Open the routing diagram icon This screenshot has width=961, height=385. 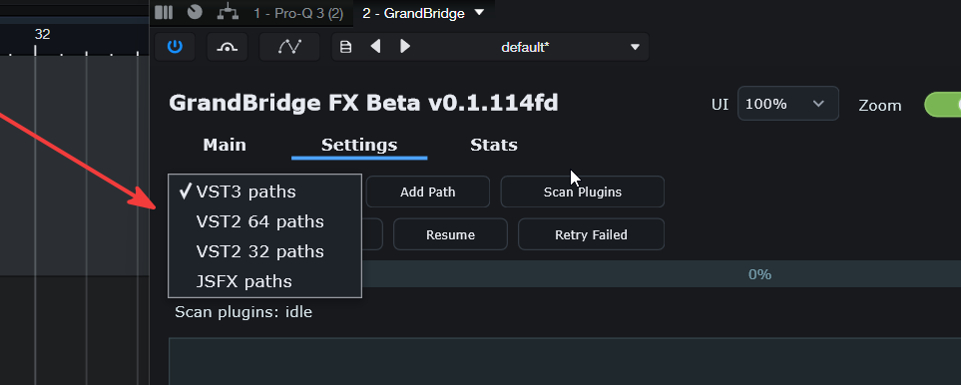click(x=228, y=12)
